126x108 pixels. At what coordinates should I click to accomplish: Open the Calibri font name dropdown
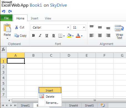pyautogui.click(x=68, y=27)
